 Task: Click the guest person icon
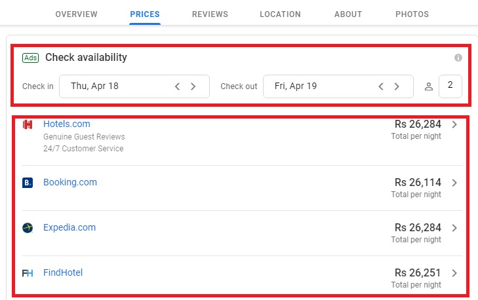[429, 86]
